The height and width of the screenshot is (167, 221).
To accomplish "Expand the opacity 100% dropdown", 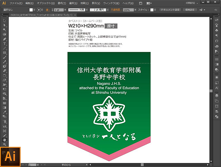I will tap(135, 10).
